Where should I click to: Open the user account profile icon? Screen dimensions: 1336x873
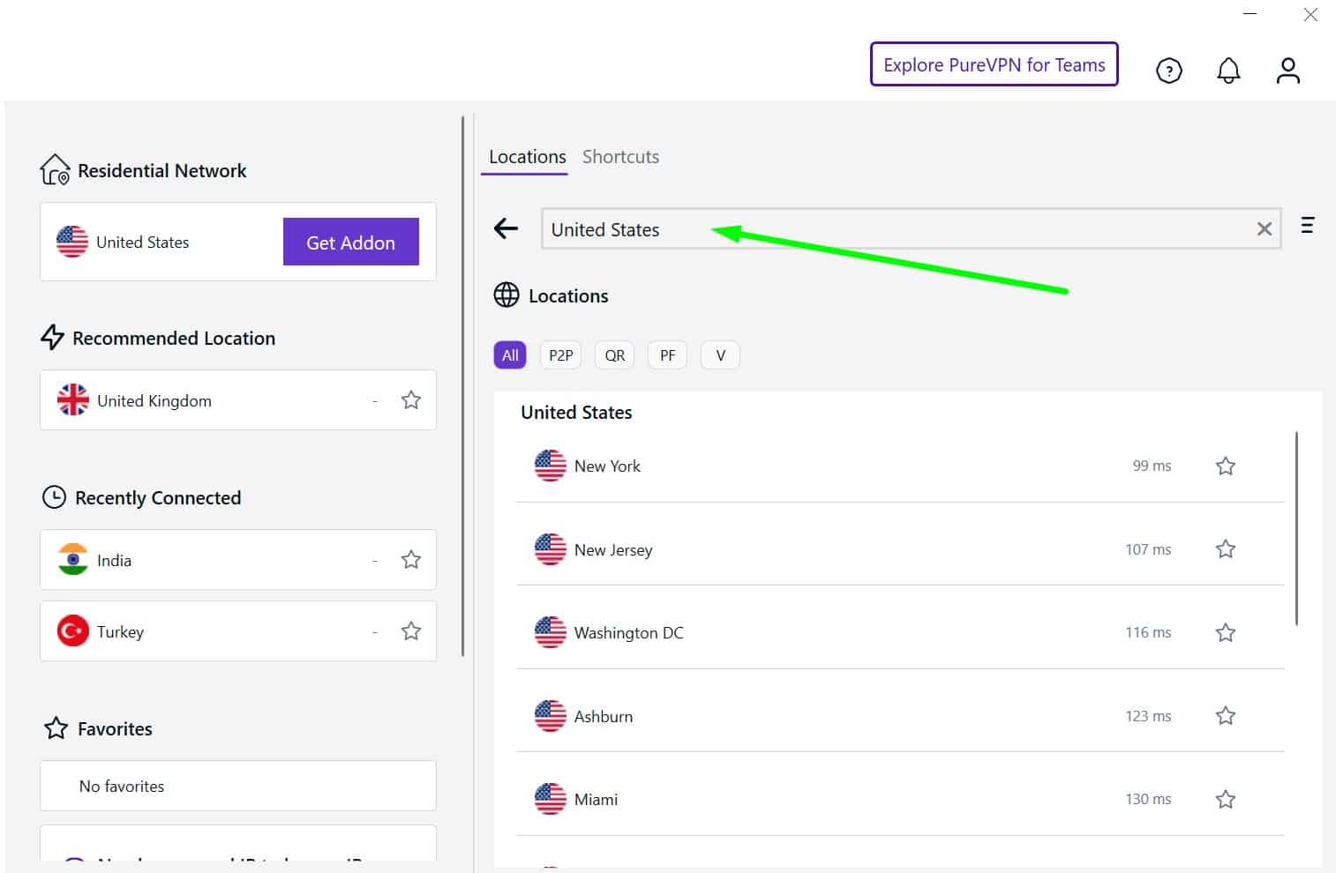click(1287, 71)
